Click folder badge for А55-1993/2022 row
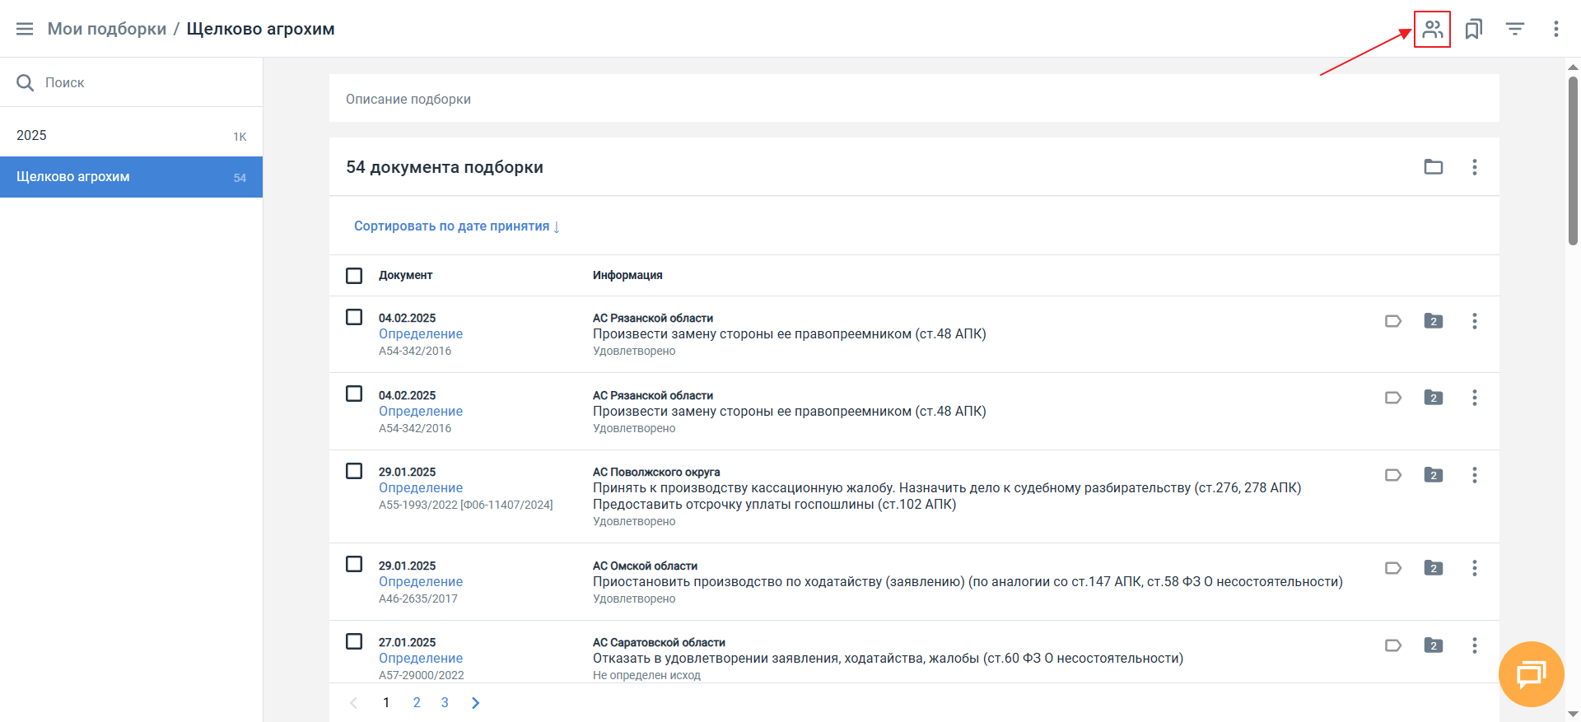1581x722 pixels. (x=1434, y=475)
